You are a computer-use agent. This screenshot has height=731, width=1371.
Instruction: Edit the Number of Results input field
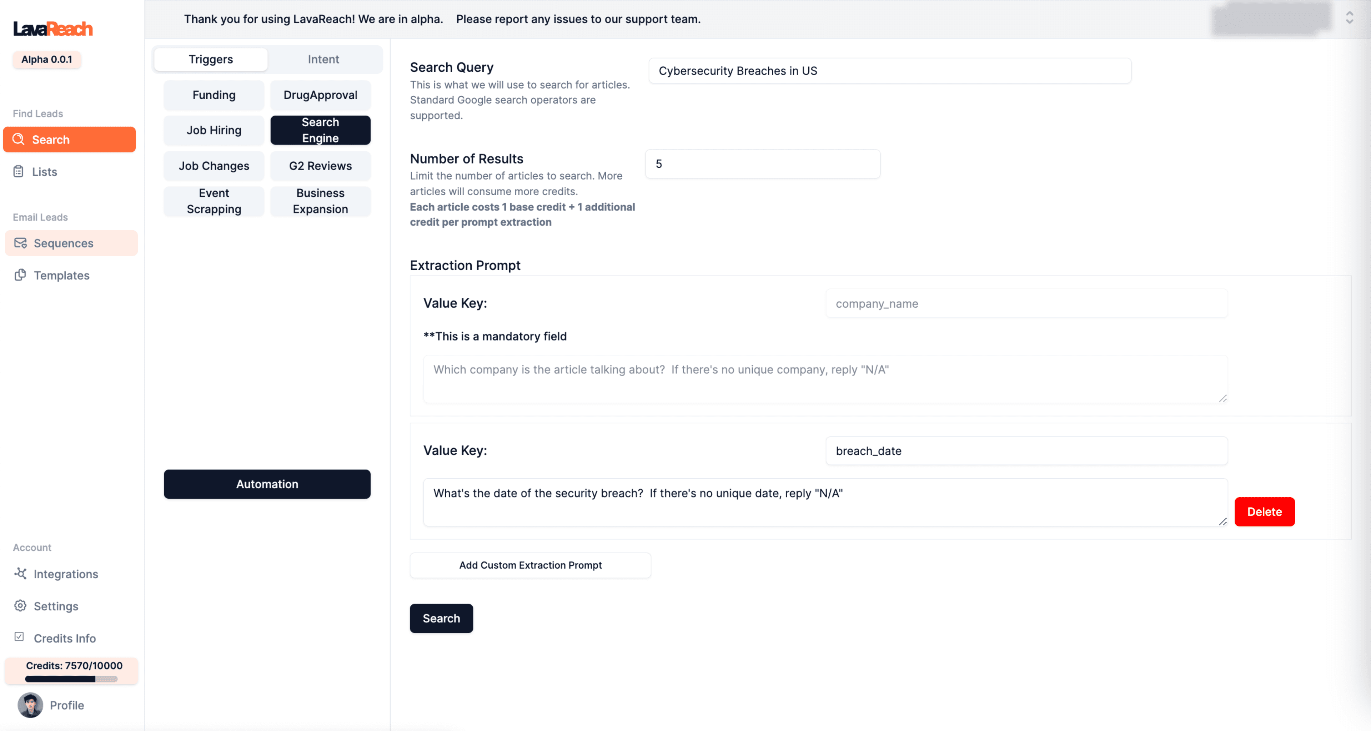tap(762, 164)
